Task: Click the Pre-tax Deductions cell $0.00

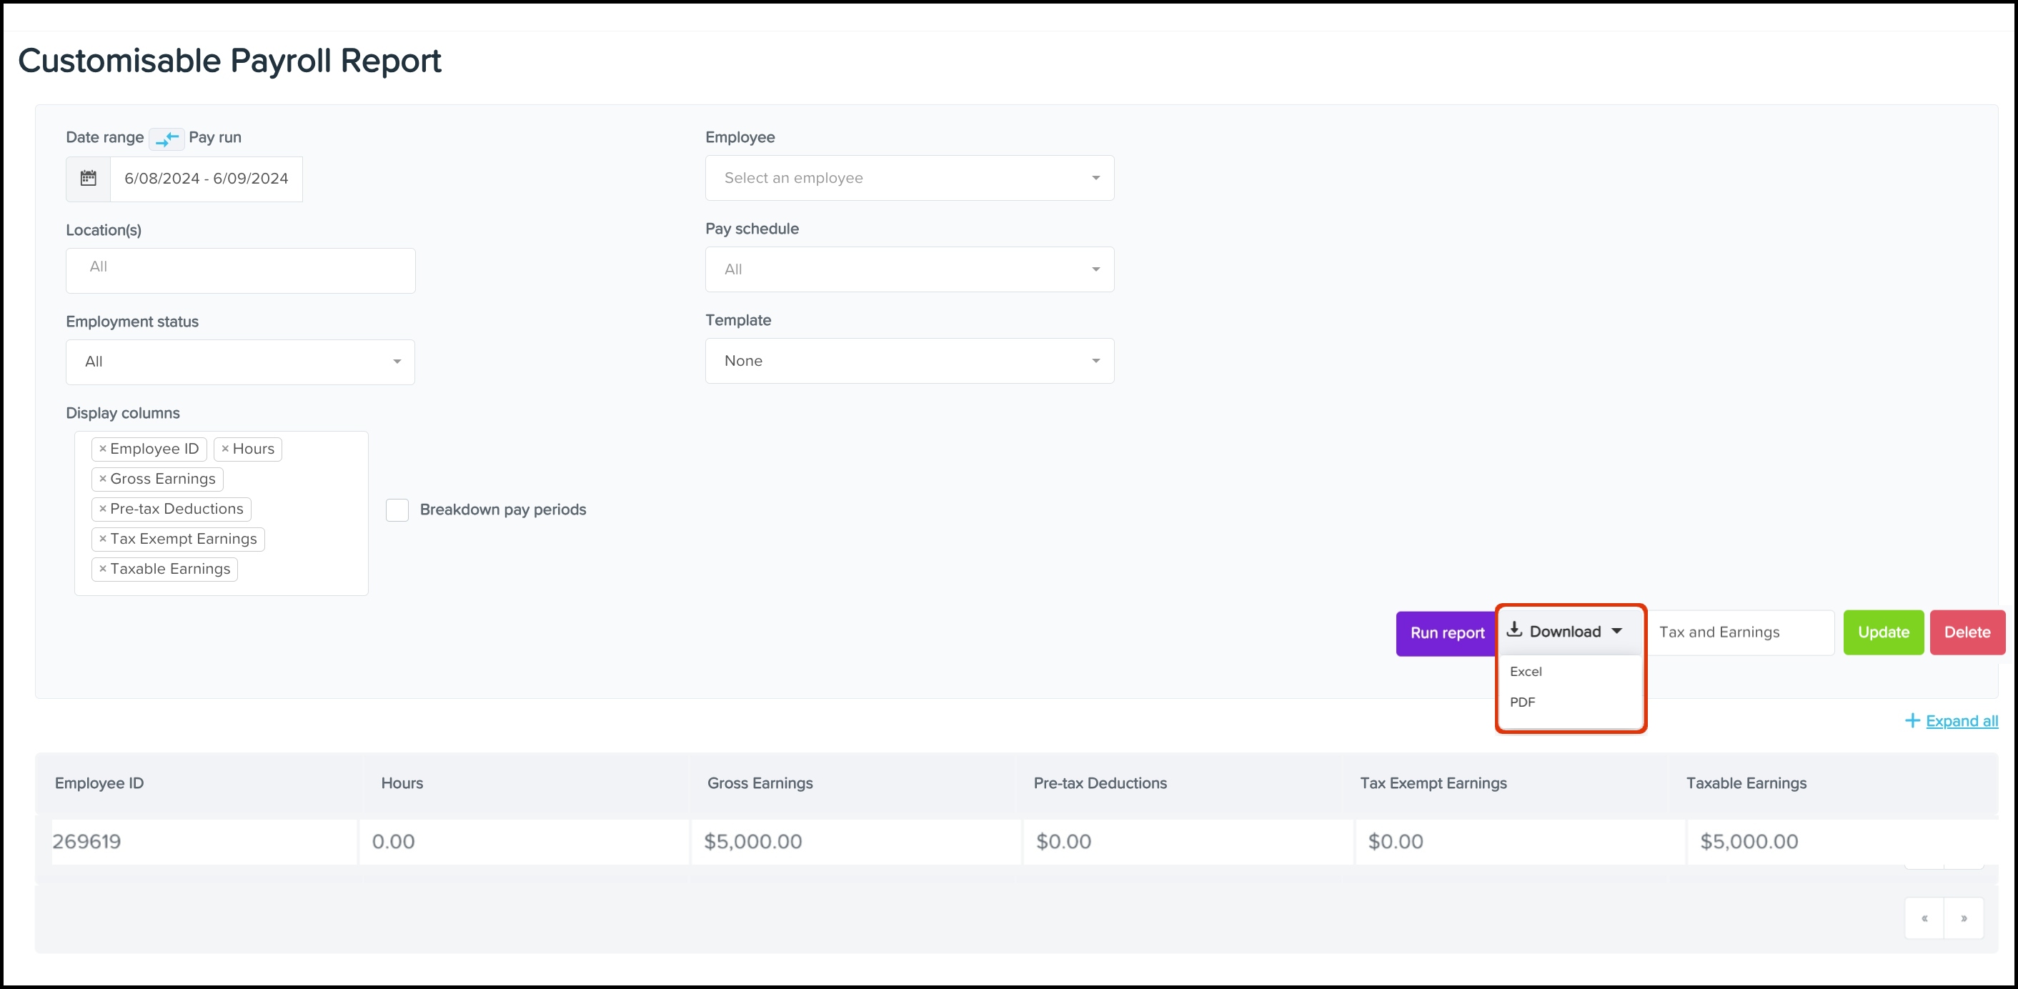Action: [1188, 842]
